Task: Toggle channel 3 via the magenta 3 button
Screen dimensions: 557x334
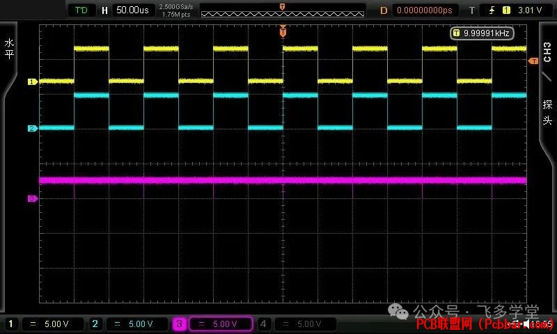Action: pos(180,324)
